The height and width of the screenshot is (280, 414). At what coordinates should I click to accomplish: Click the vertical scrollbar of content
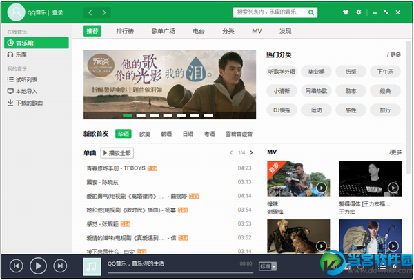[408, 108]
